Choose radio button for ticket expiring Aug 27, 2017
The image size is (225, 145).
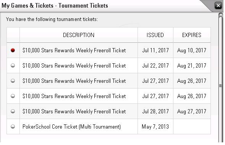13,111
